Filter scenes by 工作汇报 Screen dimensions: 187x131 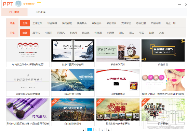(x=38, y=23)
